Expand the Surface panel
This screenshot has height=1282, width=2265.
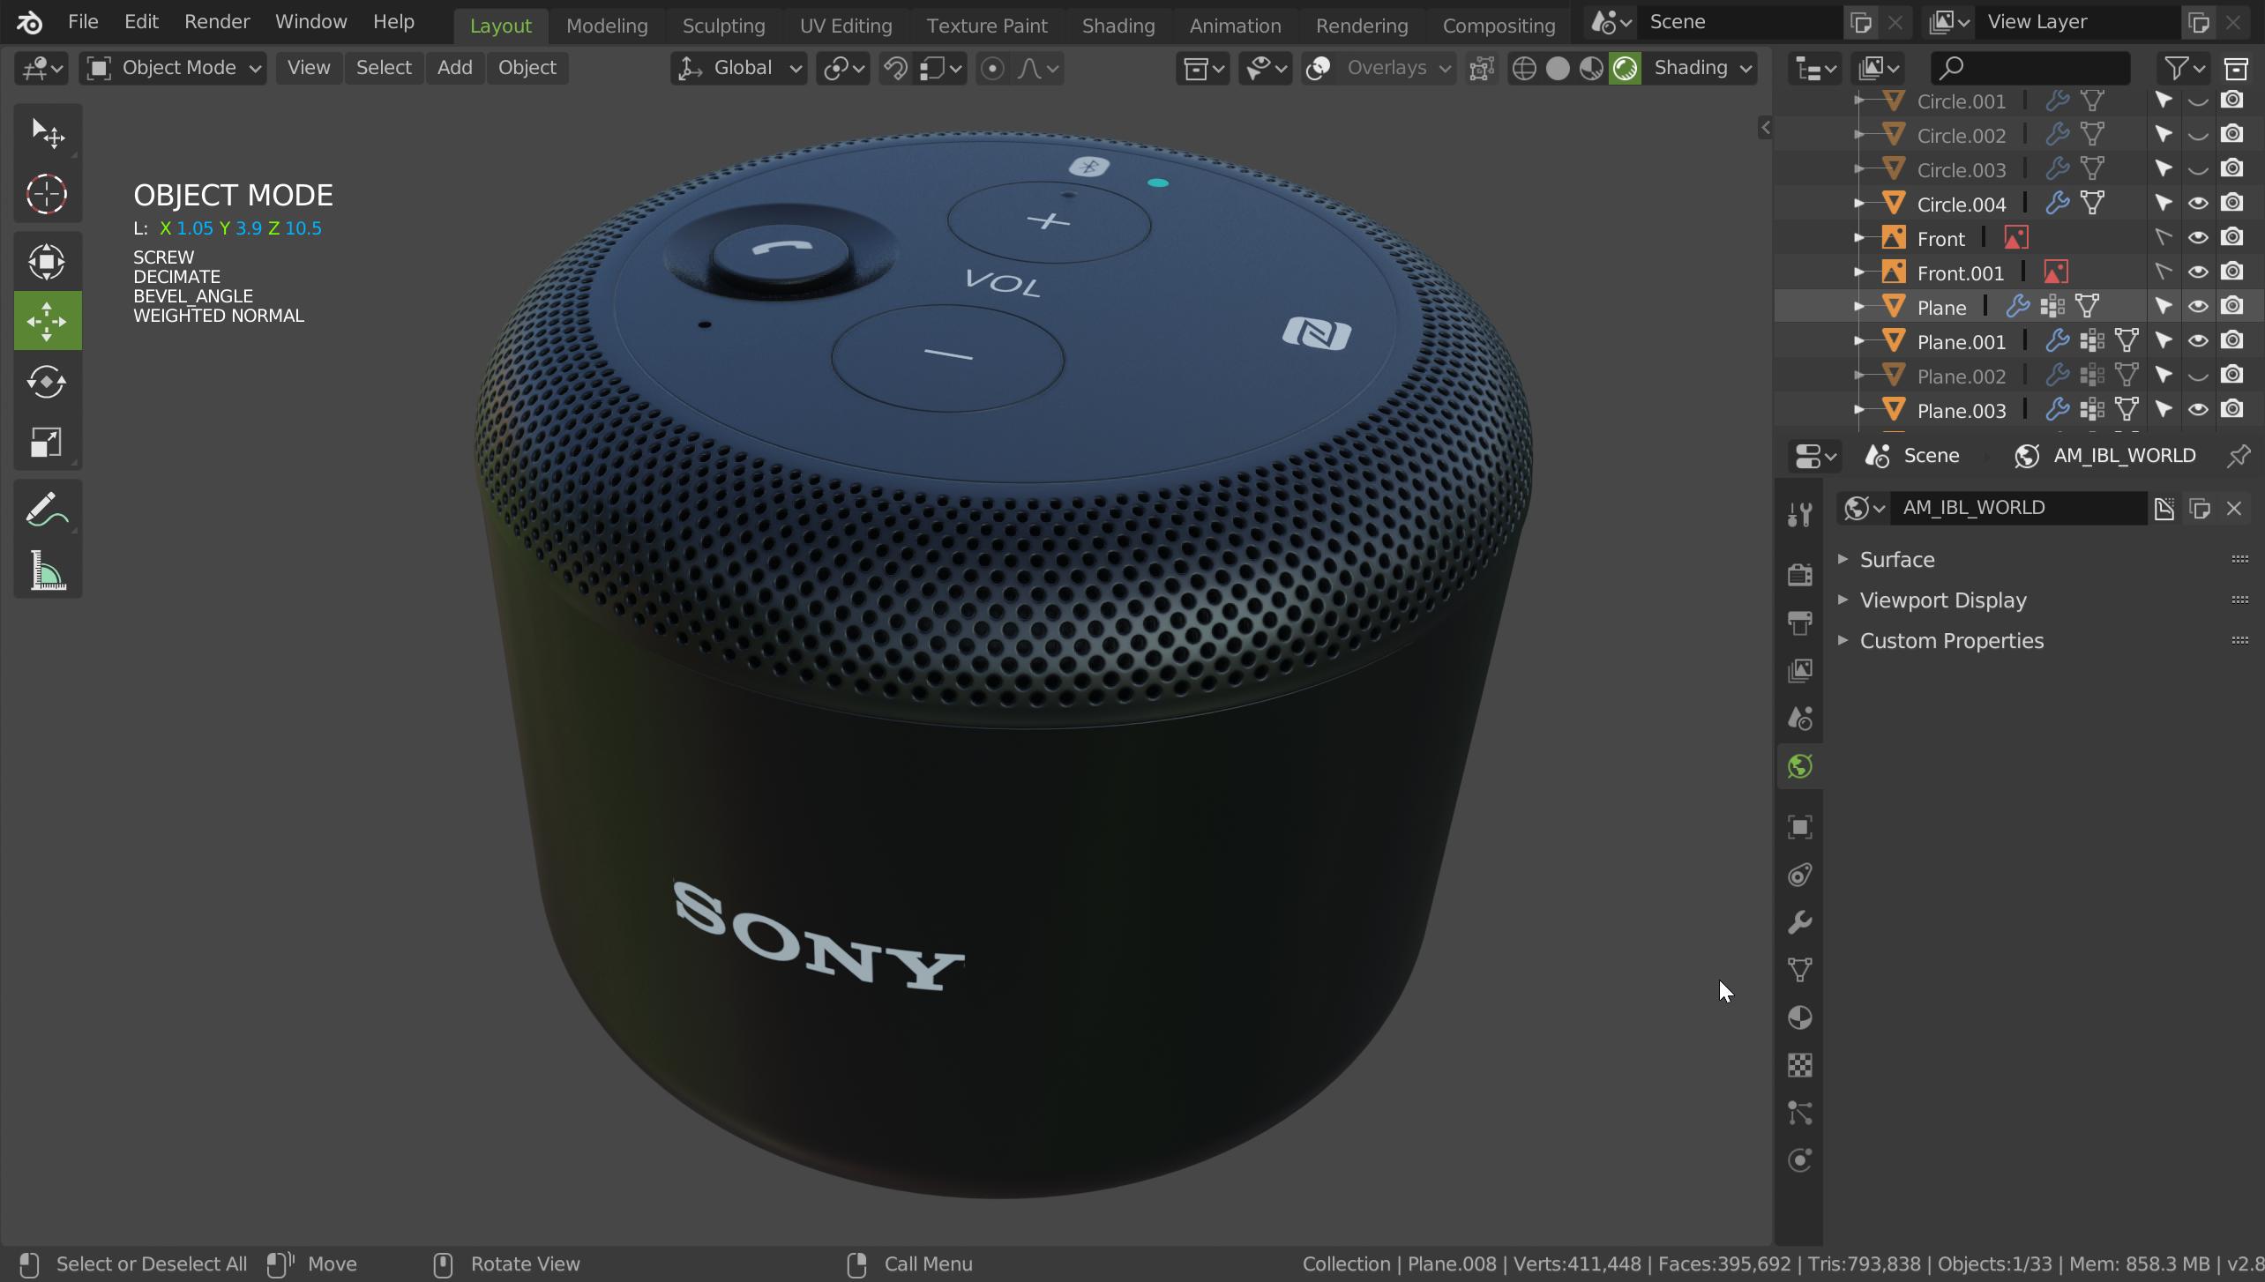click(x=1896, y=560)
